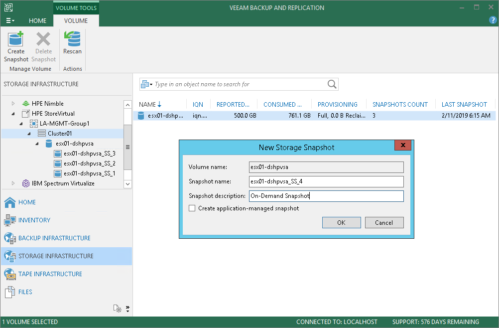Switch to the Home ribbon tab
Image resolution: width=499 pixels, height=328 pixels.
[37, 21]
